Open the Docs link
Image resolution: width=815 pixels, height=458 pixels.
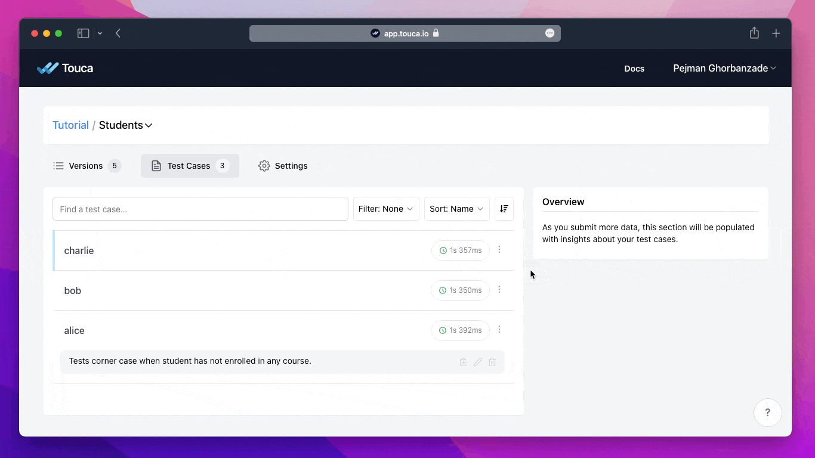[x=634, y=69]
